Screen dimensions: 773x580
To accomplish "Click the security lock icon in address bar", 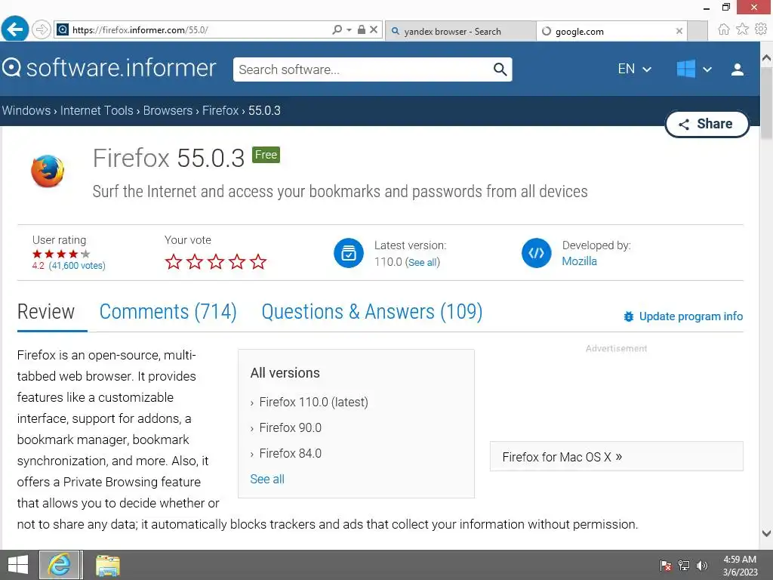I will tap(362, 29).
